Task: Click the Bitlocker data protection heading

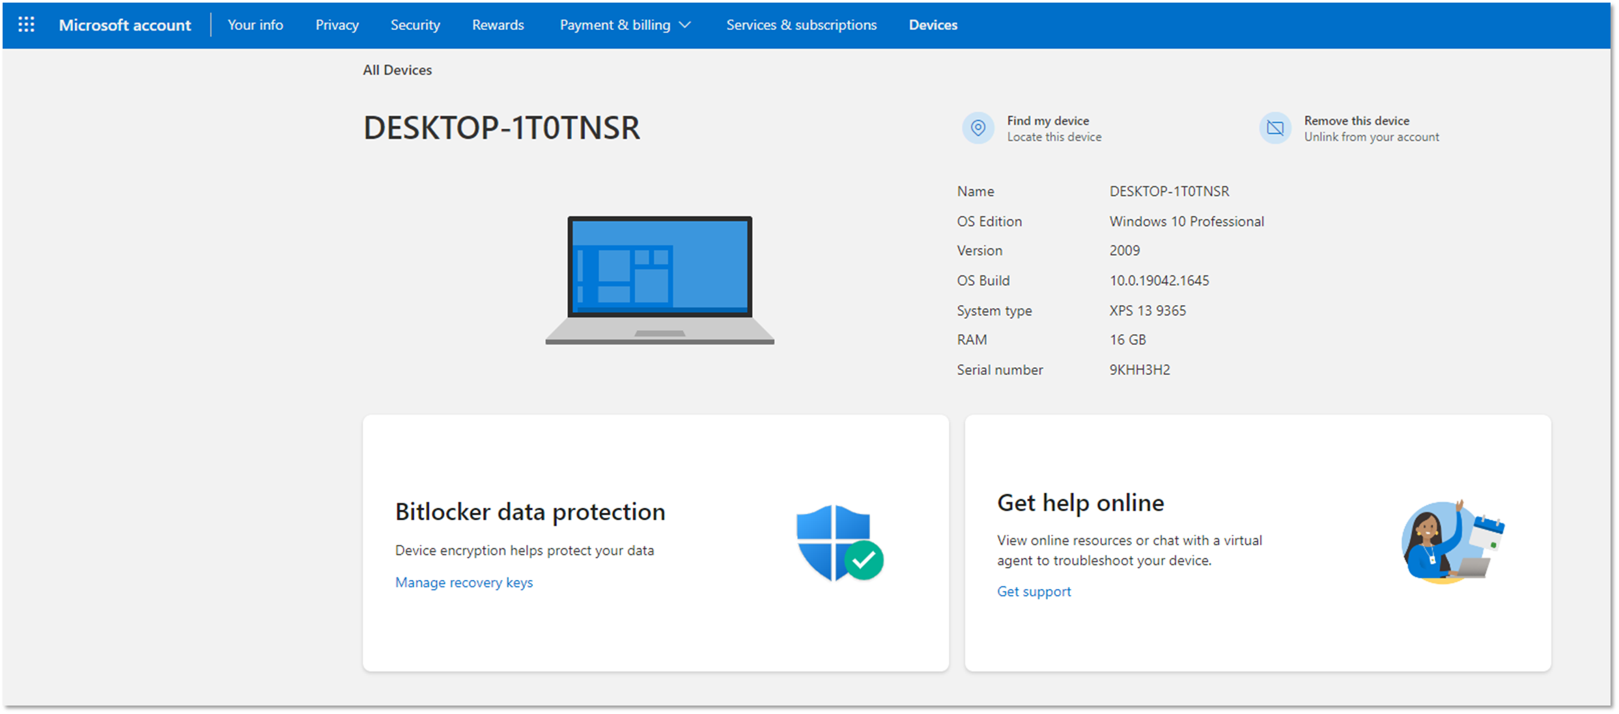Action: (530, 512)
